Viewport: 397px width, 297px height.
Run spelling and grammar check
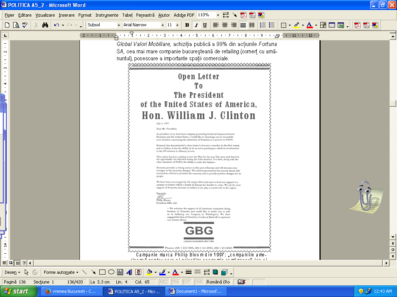coord(25,25)
